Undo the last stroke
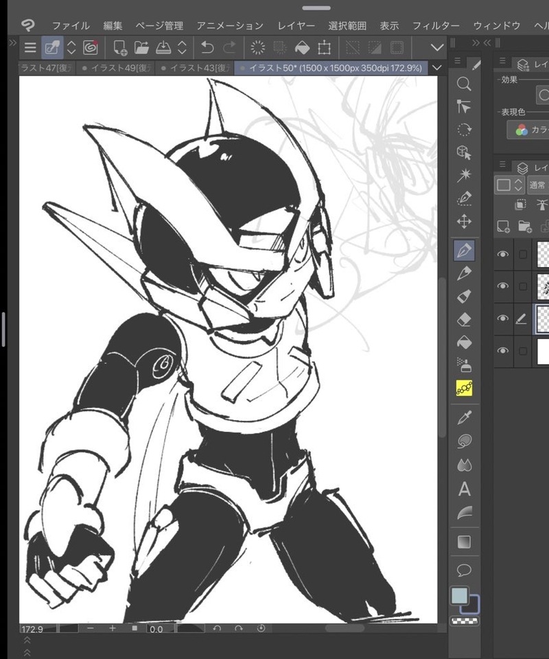Screen dimensions: 549x659 coord(207,47)
